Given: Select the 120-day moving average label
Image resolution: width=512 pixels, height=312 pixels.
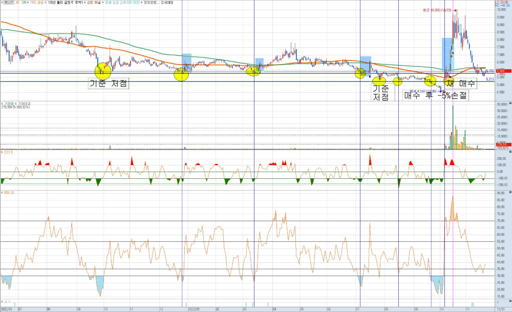Looking at the screenshot, I should [x=24, y=2].
